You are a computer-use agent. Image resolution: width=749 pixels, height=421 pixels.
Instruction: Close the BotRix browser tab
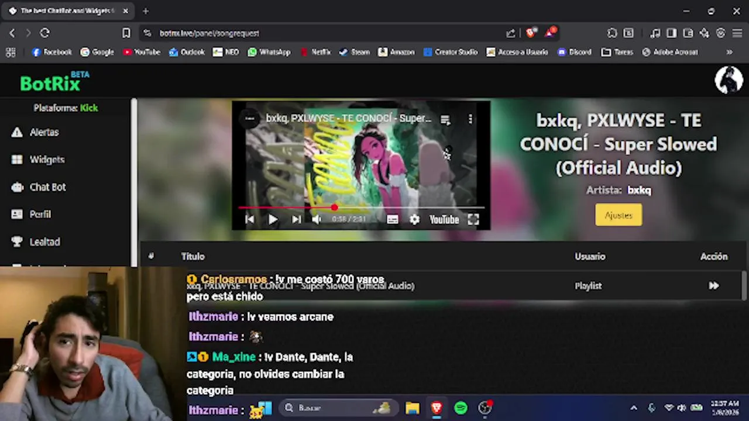125,11
